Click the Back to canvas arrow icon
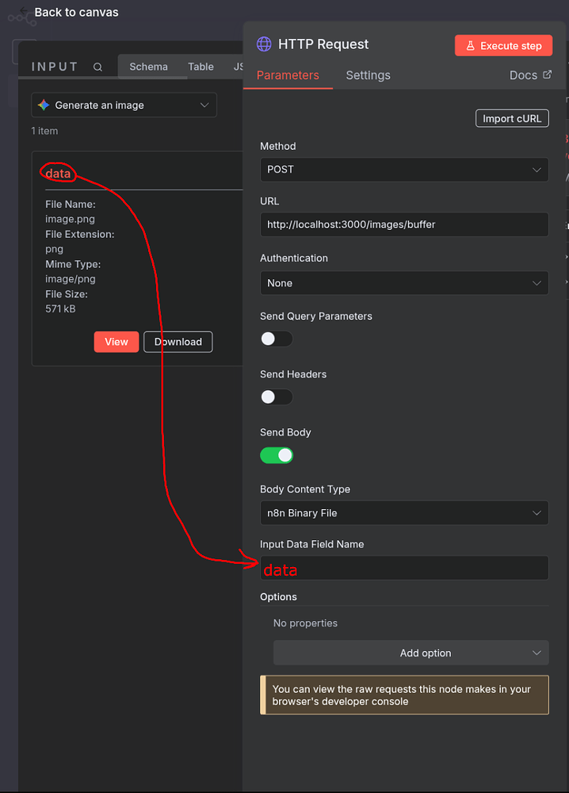Screen dimensions: 569x793 (25, 12)
